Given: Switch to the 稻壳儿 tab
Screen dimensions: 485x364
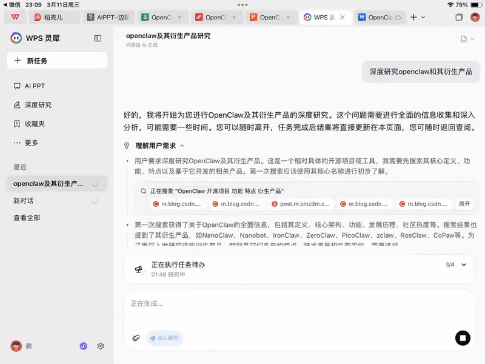Looking at the screenshot, I should pos(55,18).
